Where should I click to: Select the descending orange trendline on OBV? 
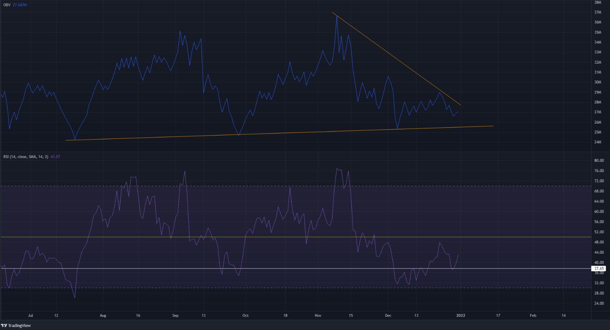tap(396, 59)
